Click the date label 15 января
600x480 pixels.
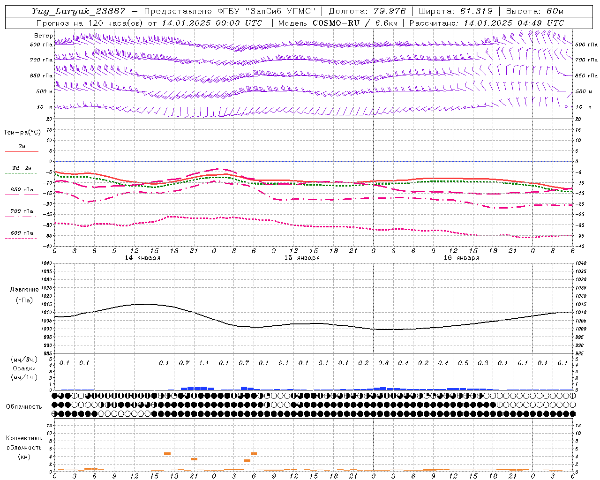[302, 258]
